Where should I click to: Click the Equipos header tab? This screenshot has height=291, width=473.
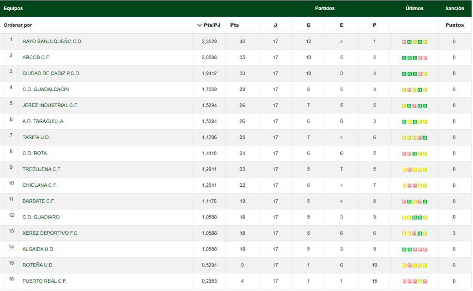13,8
